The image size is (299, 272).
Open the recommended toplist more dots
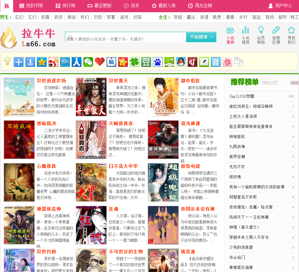pos(294,83)
